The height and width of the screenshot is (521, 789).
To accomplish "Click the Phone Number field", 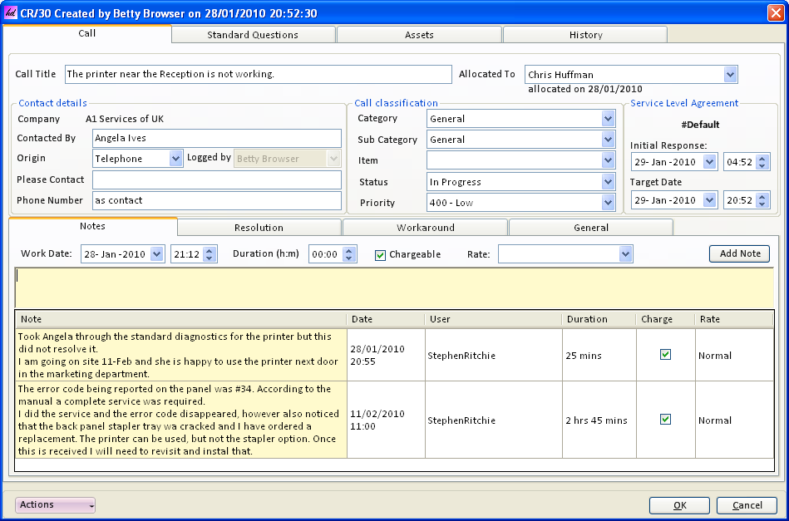I will tap(217, 200).
